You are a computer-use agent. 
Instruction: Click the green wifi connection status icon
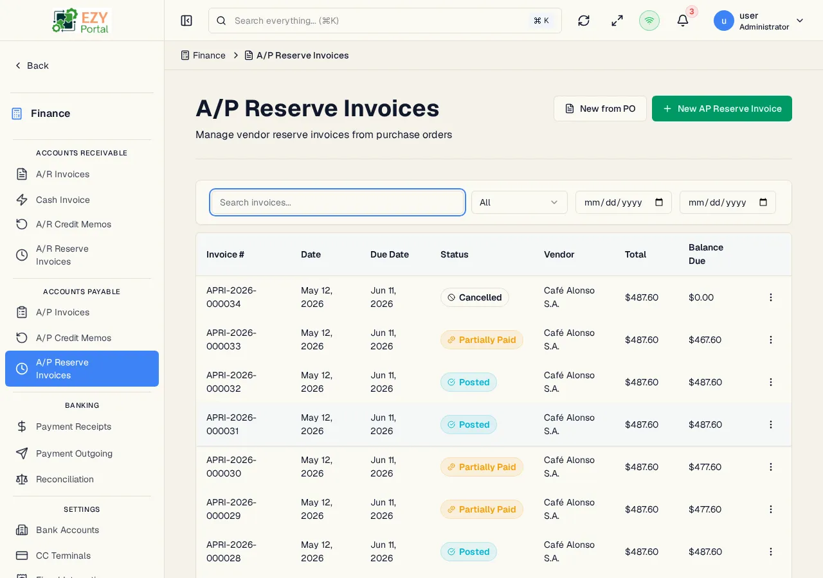click(649, 21)
